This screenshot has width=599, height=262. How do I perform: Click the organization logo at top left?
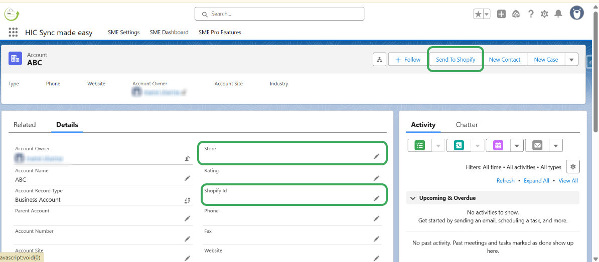(12, 14)
